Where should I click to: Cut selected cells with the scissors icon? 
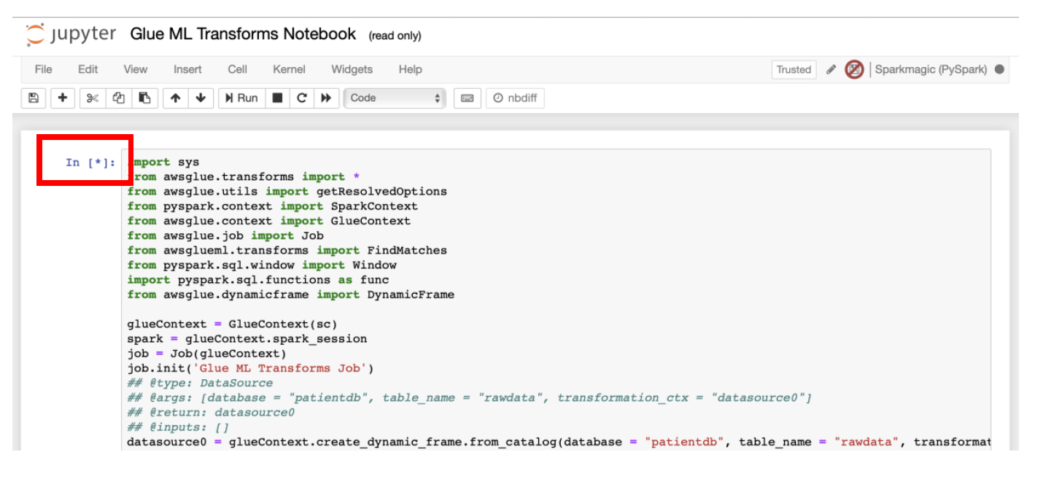point(92,98)
